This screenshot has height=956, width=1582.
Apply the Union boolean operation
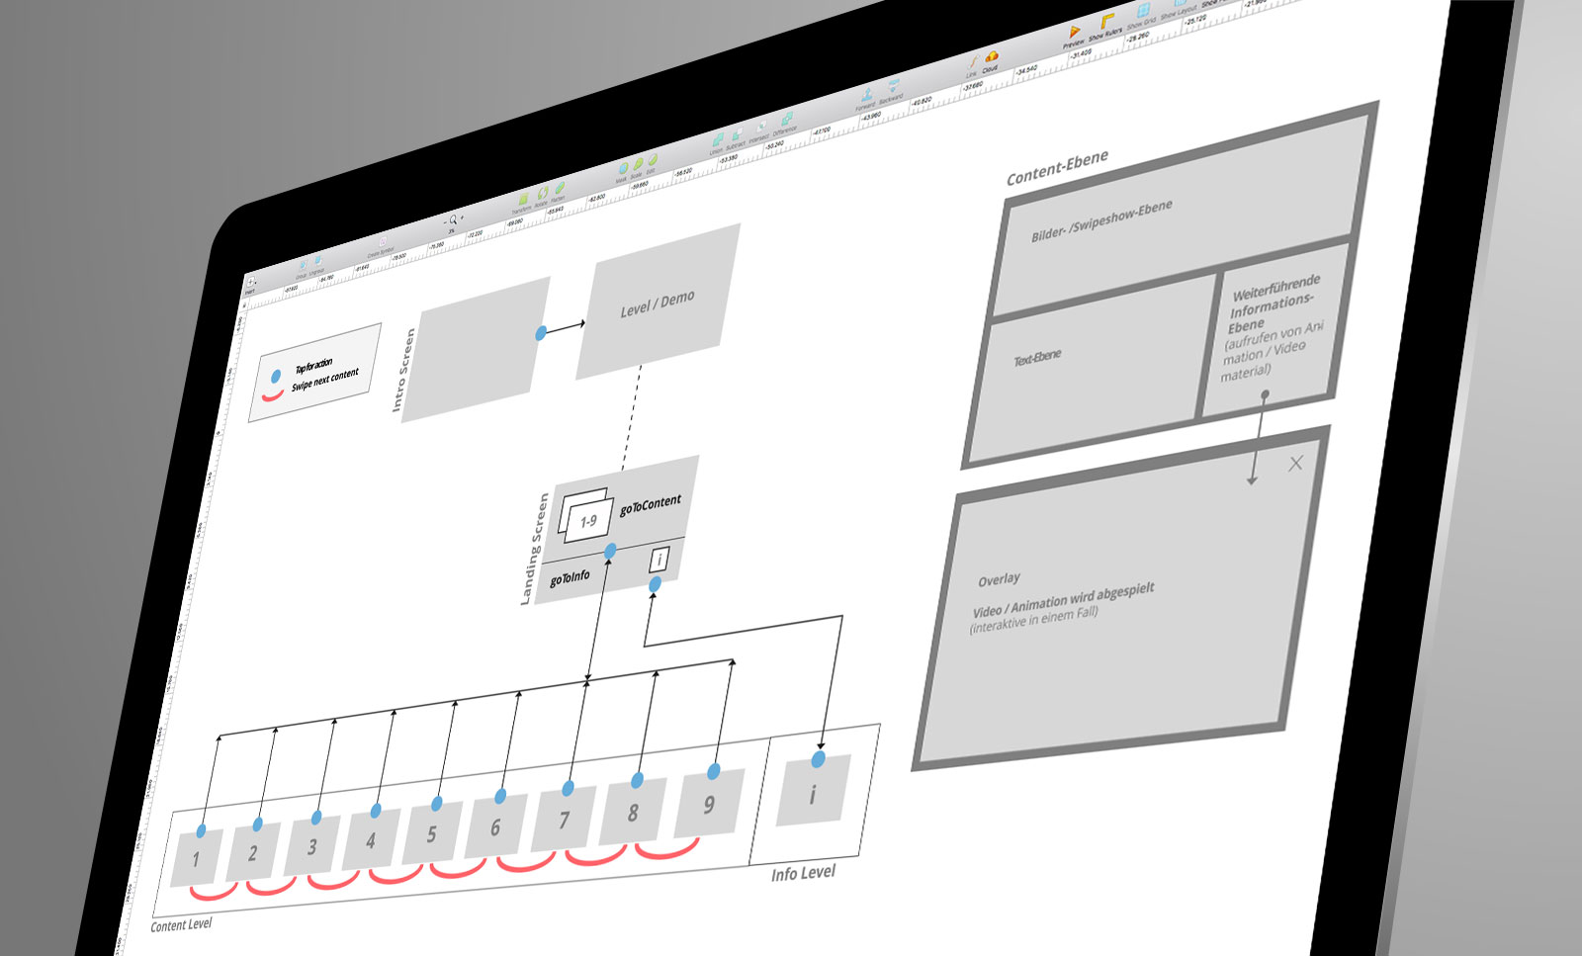[718, 141]
